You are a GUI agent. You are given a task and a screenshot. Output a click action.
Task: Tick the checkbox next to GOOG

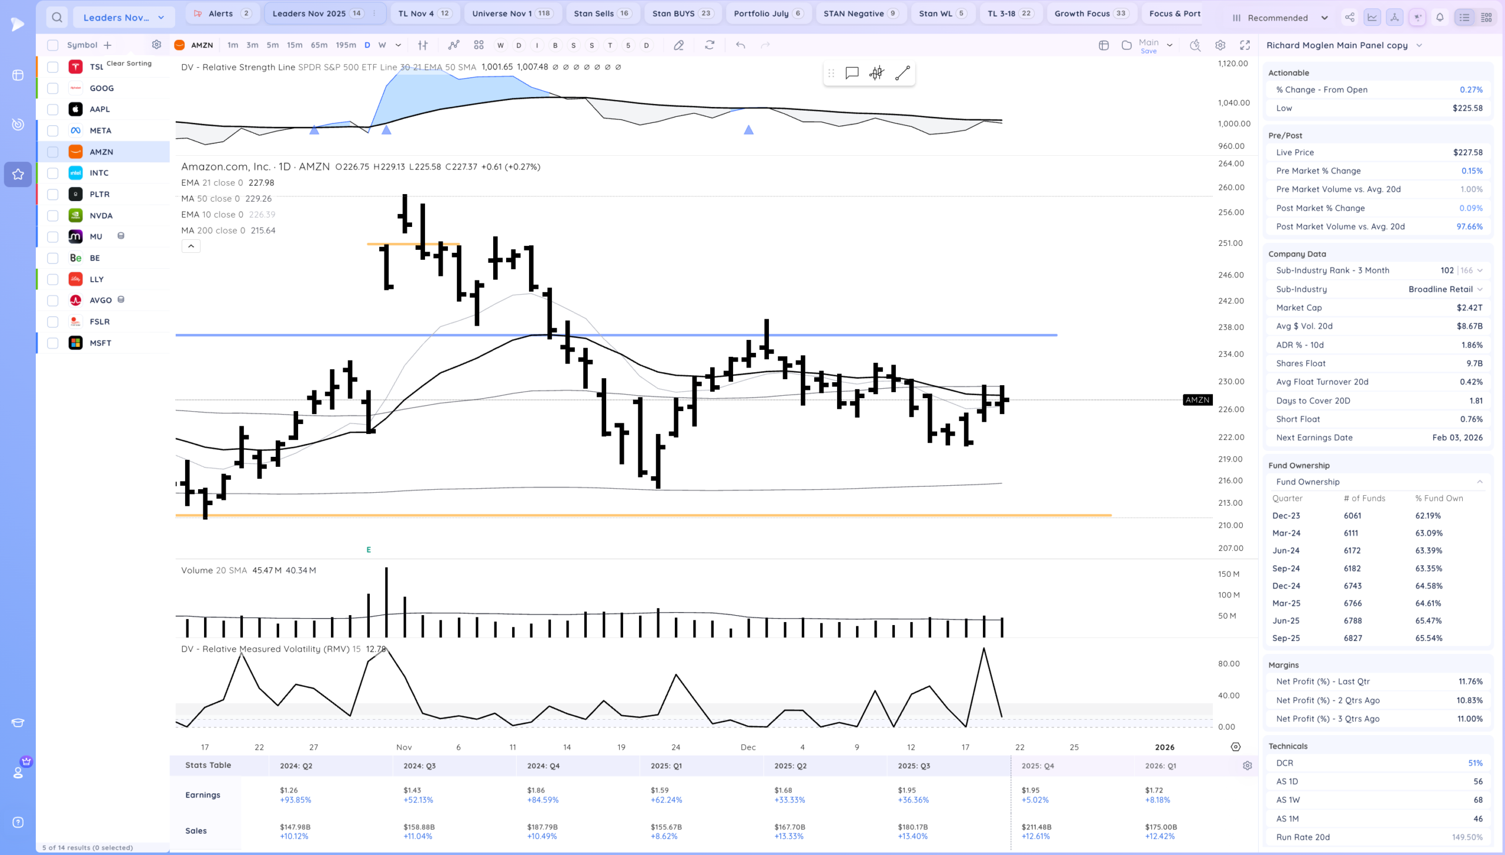53,88
